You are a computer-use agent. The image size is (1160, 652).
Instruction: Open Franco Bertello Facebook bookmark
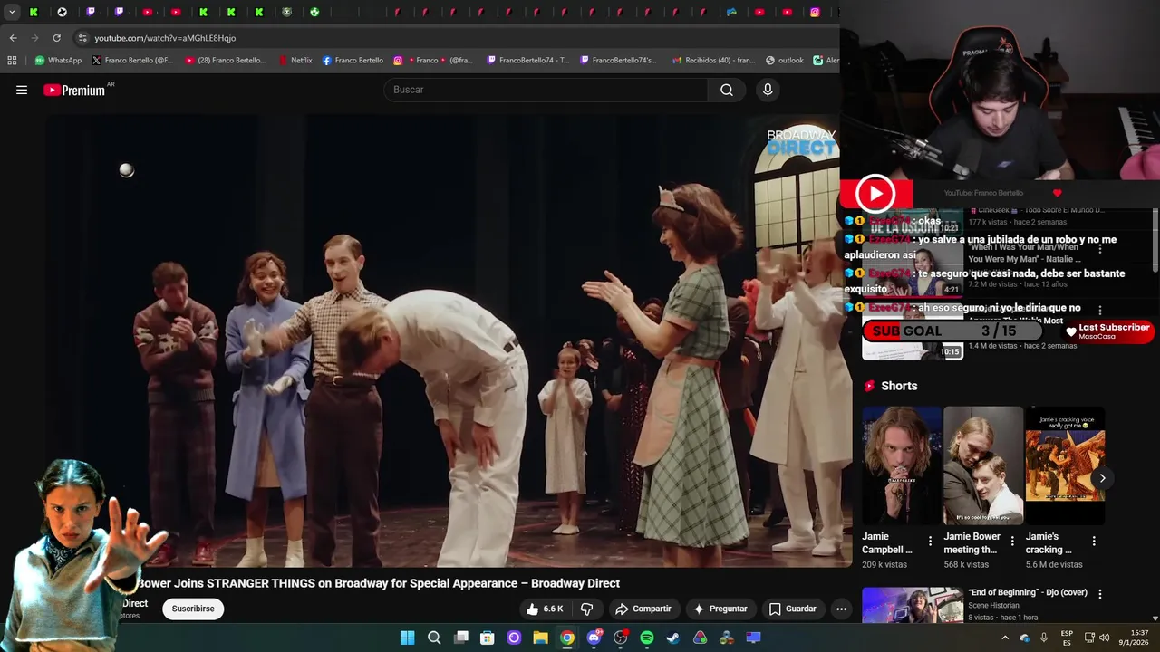[353, 61]
